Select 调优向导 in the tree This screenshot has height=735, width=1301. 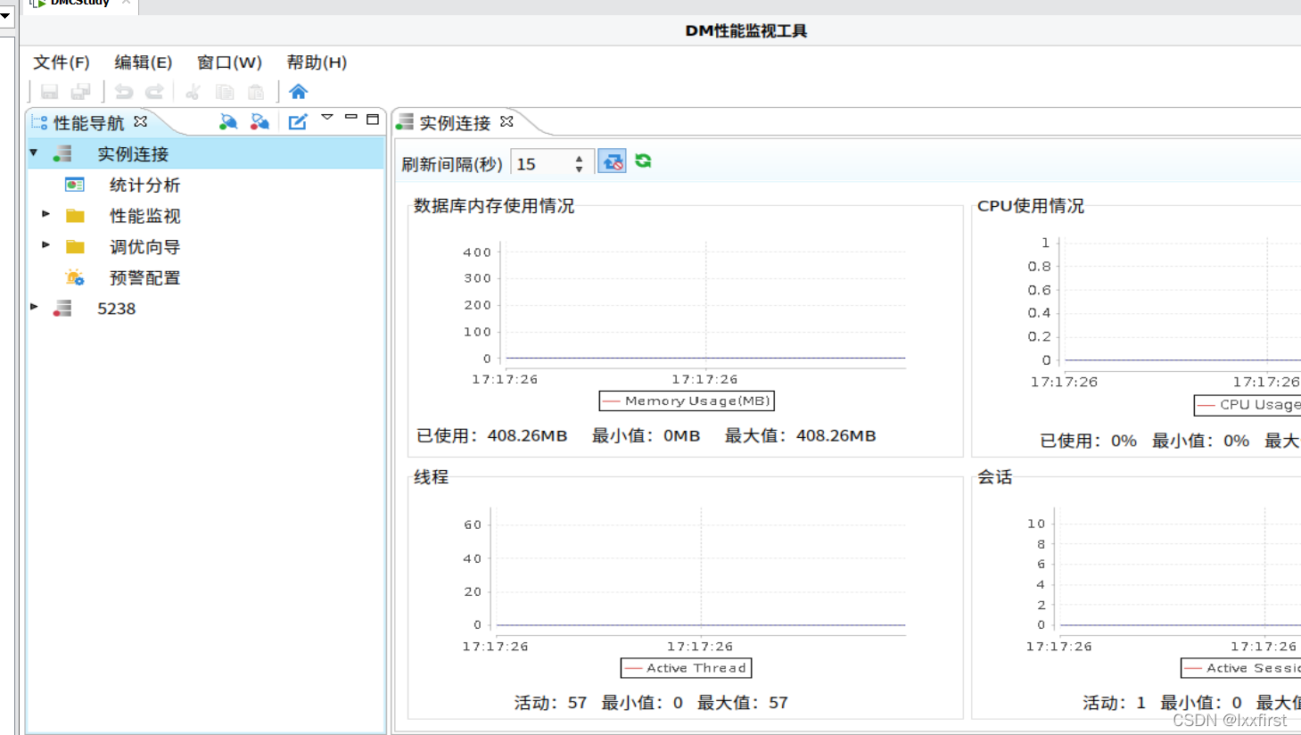point(144,247)
